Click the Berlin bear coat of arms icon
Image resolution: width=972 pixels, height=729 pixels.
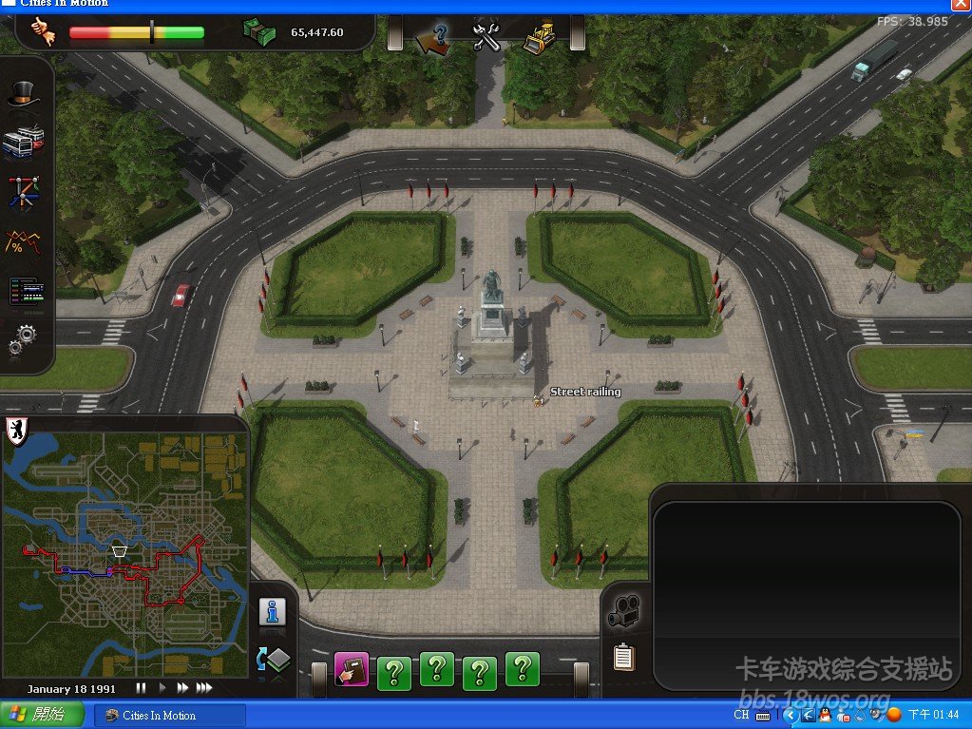pyautogui.click(x=17, y=432)
